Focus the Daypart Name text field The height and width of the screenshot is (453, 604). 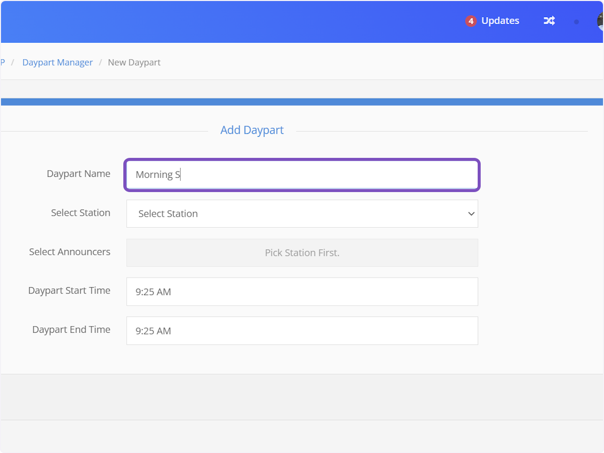[302, 175]
